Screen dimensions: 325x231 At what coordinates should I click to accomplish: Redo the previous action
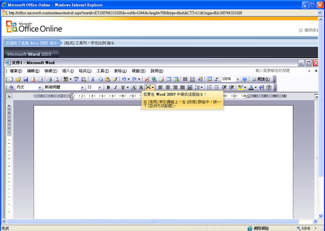[134, 80]
